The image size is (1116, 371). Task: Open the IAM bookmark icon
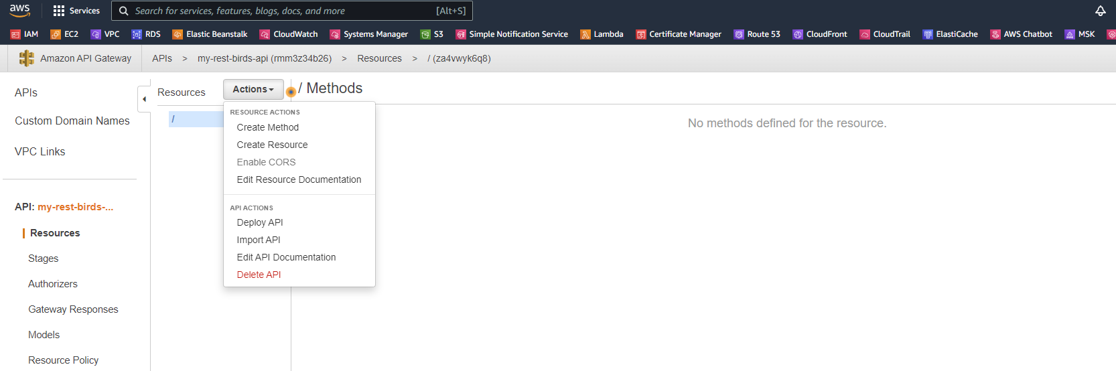15,34
